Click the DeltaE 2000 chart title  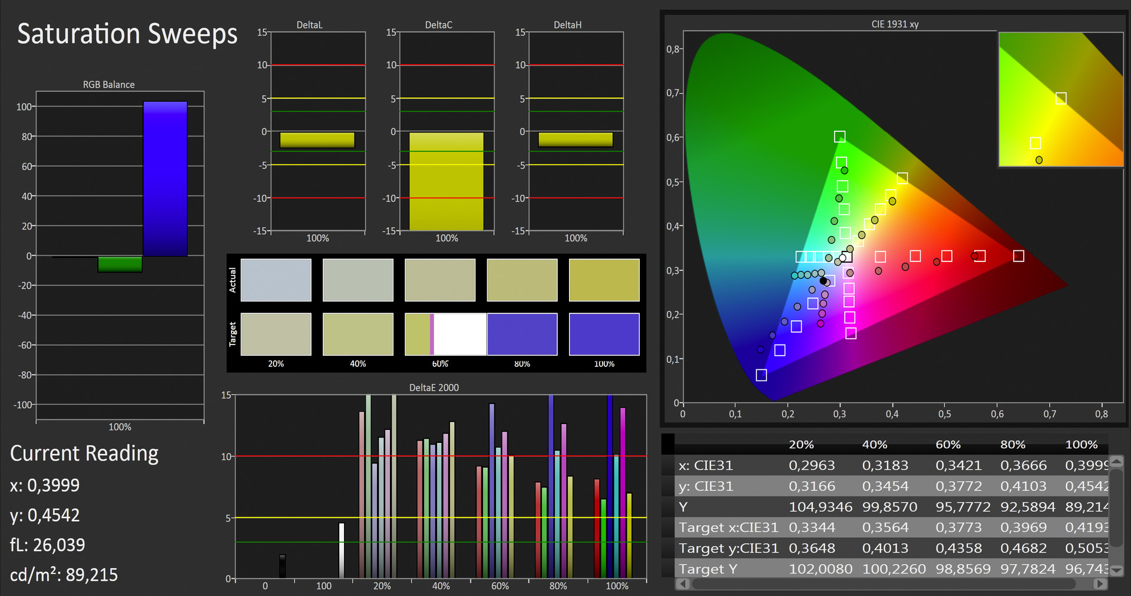(434, 388)
